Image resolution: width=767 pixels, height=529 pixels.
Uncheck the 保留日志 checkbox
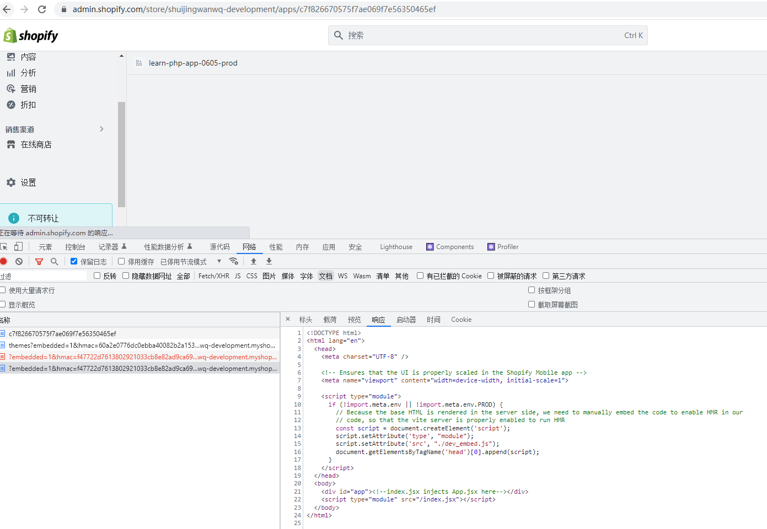(x=74, y=261)
